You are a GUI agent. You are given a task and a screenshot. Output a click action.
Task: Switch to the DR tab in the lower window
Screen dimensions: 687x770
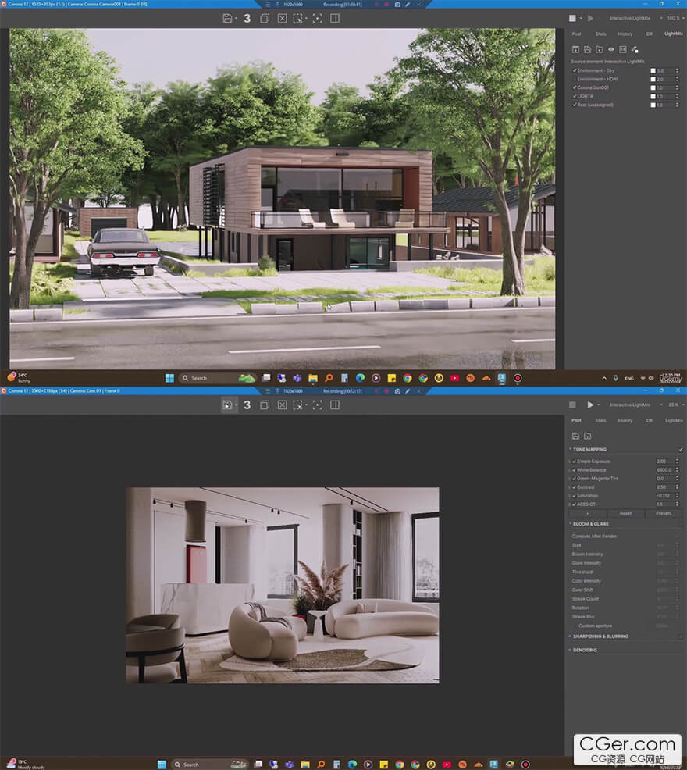[x=650, y=420]
